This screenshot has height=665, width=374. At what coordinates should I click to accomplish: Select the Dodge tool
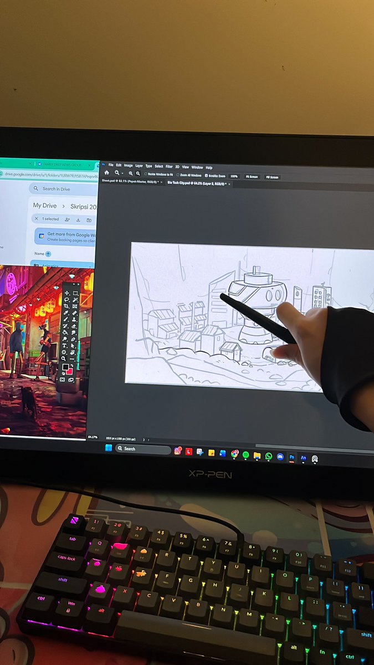pos(65,339)
